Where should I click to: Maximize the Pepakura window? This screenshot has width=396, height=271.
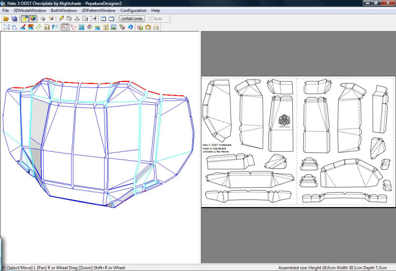tap(376, 3)
